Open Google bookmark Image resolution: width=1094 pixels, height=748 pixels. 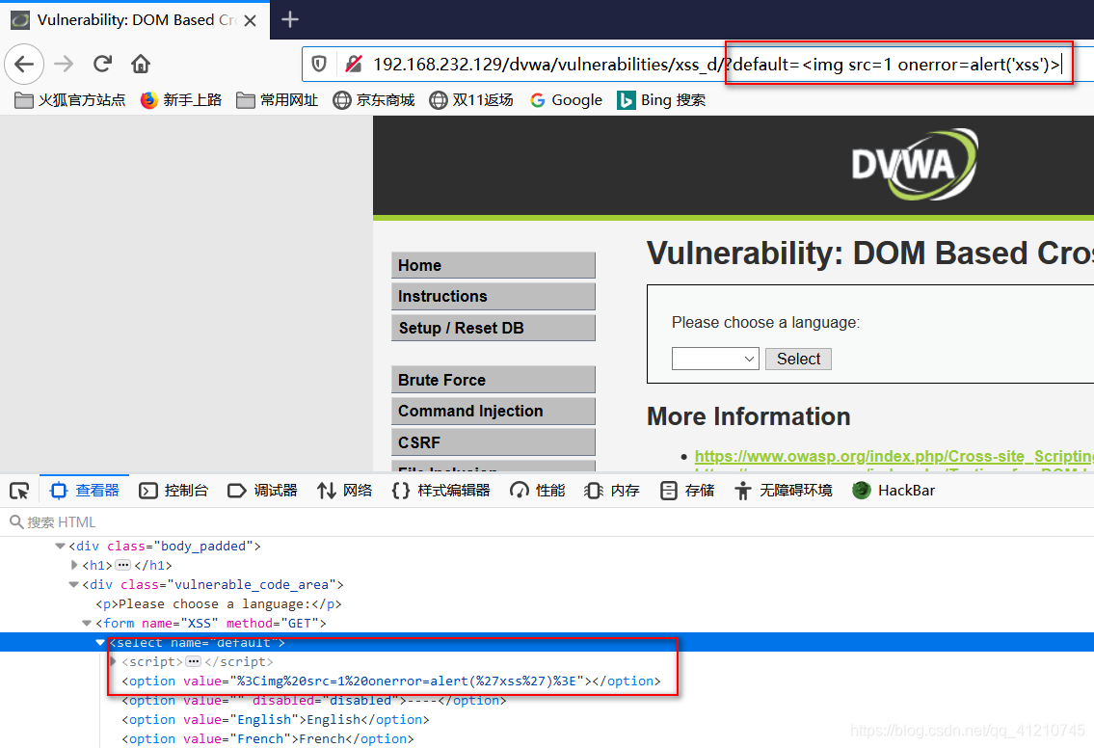point(566,100)
